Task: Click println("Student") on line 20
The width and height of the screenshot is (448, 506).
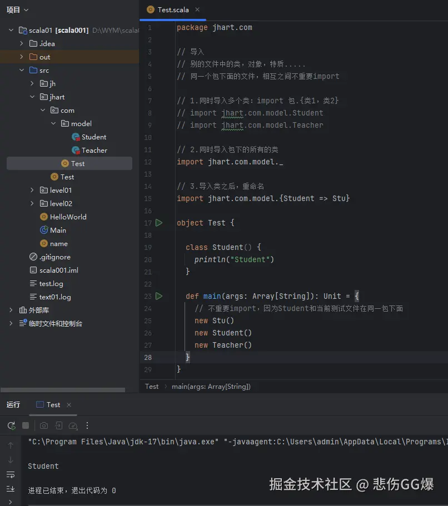Action: click(234, 259)
